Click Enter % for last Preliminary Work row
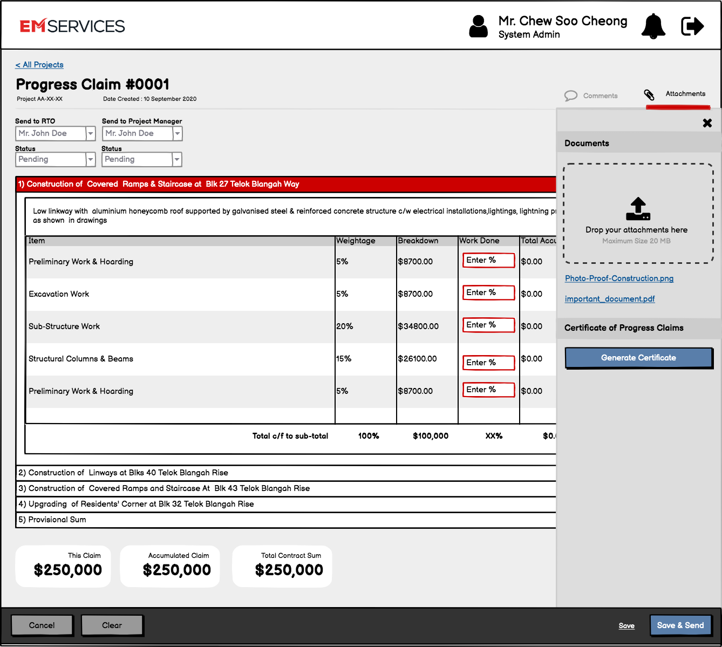Viewport: 722px width, 647px height. [x=488, y=390]
